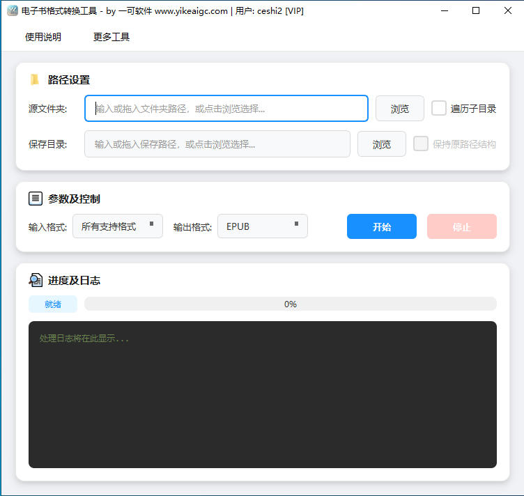Click the red 停止 button
Image resolution: width=524 pixels, height=496 pixels.
[462, 226]
